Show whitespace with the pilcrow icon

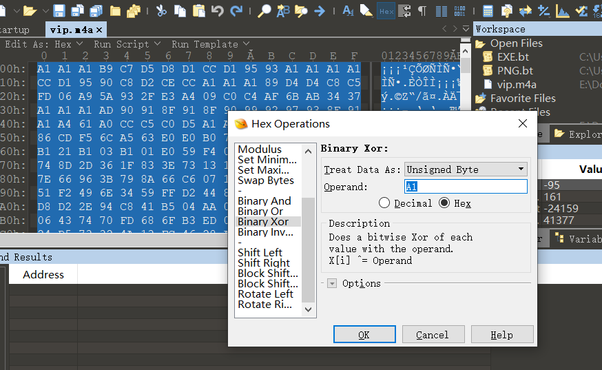click(422, 11)
